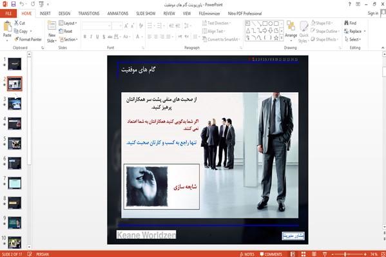Select the rectangle shape in shapes gallery

click(x=265, y=24)
